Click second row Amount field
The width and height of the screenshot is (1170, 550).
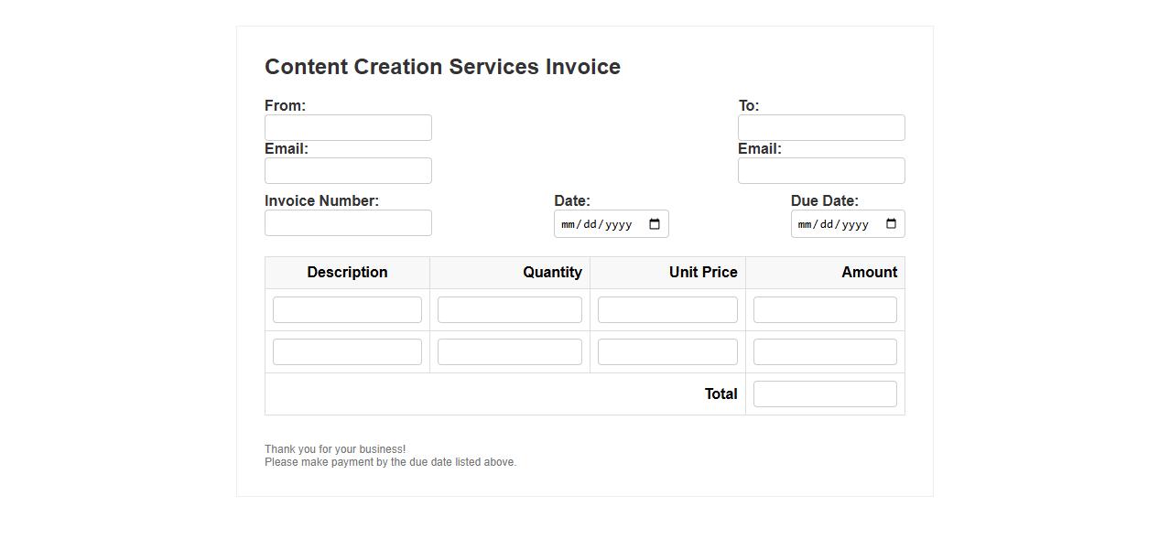click(825, 352)
